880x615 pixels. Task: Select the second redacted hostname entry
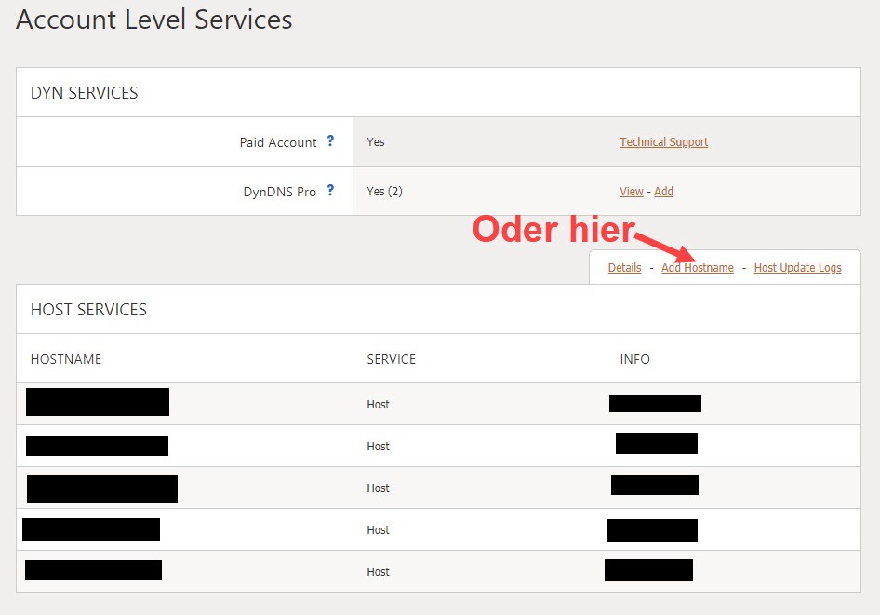coord(97,446)
